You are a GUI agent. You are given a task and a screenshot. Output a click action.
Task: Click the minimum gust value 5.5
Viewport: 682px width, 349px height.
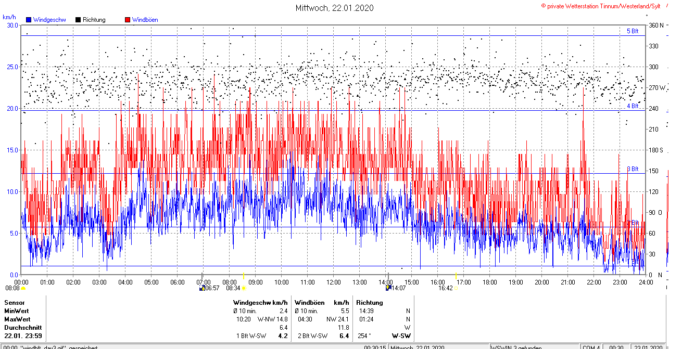pos(344,311)
